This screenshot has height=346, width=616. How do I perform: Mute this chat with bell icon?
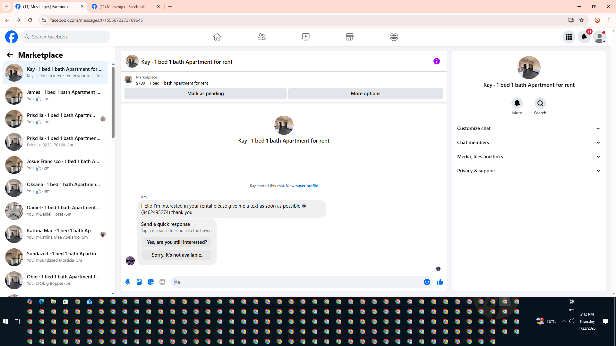pyautogui.click(x=517, y=103)
